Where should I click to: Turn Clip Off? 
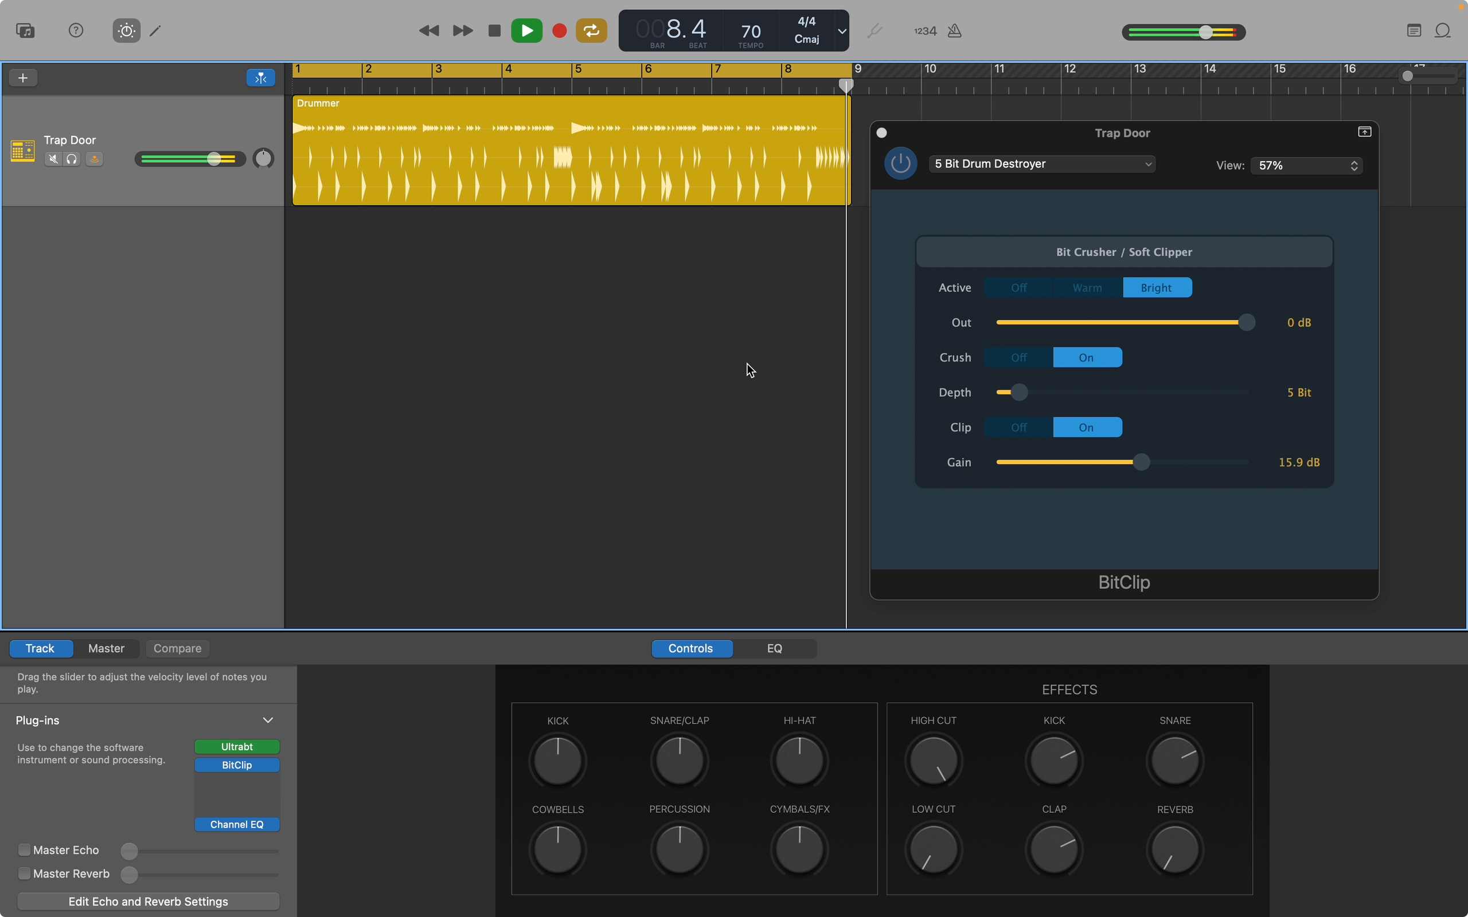click(x=1018, y=427)
